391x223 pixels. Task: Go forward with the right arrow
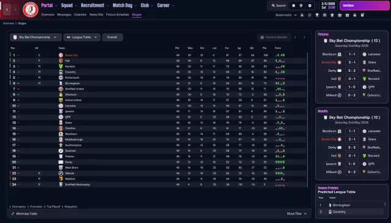tap(15, 10)
